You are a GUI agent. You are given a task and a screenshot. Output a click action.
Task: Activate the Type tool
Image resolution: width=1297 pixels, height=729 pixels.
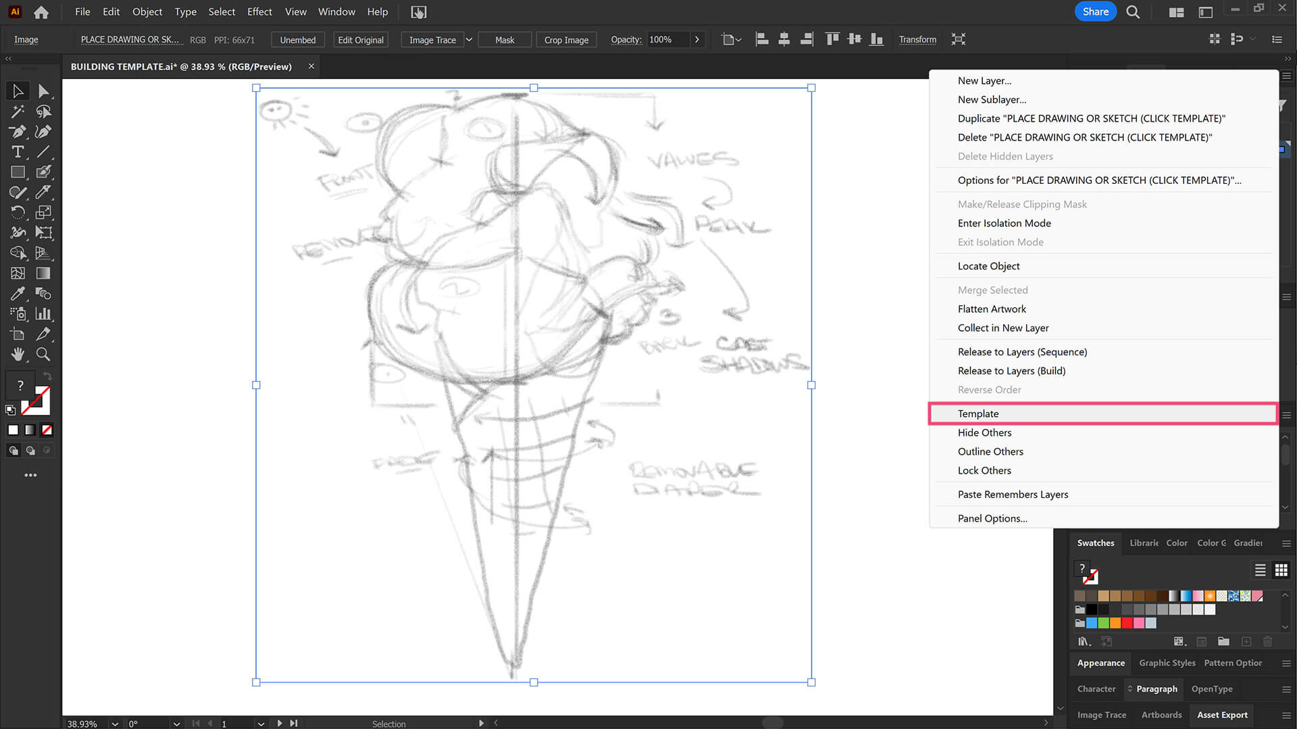pos(18,152)
